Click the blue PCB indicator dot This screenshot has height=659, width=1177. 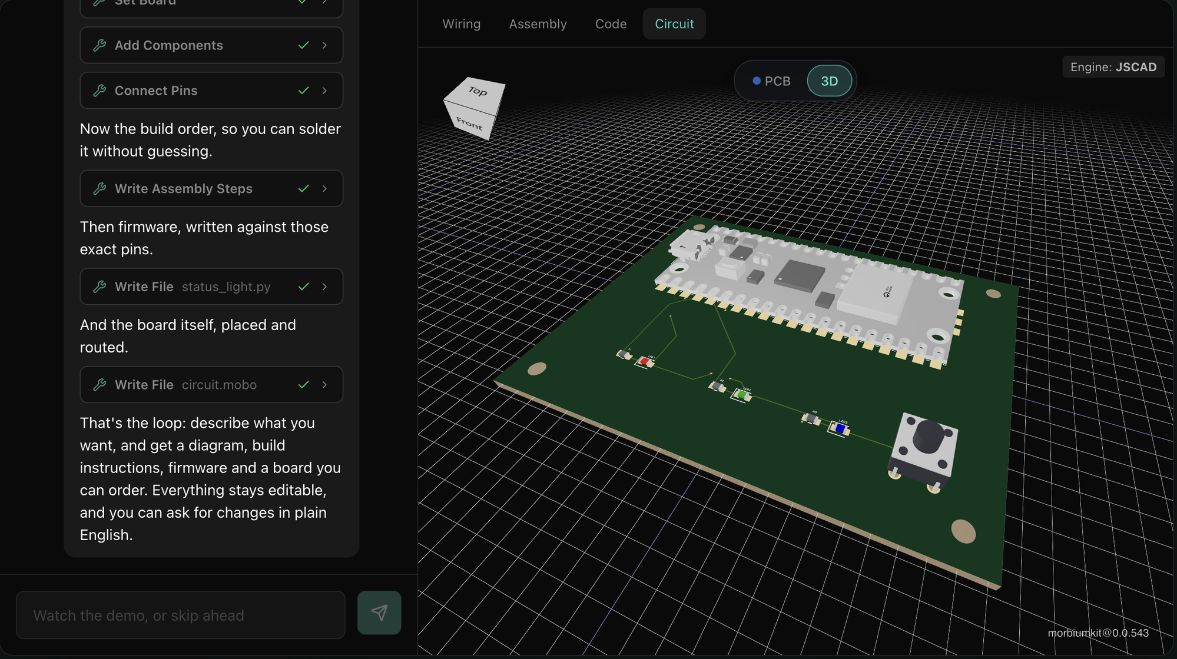pos(757,81)
